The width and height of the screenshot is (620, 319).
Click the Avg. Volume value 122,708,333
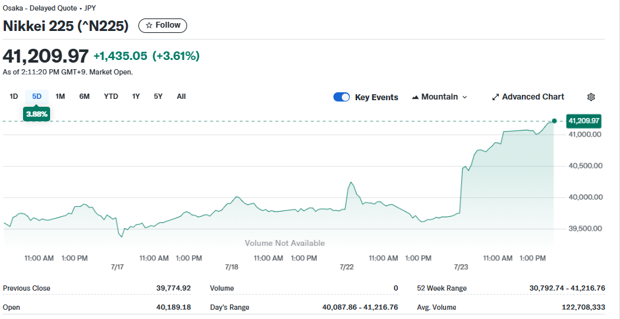(583, 307)
